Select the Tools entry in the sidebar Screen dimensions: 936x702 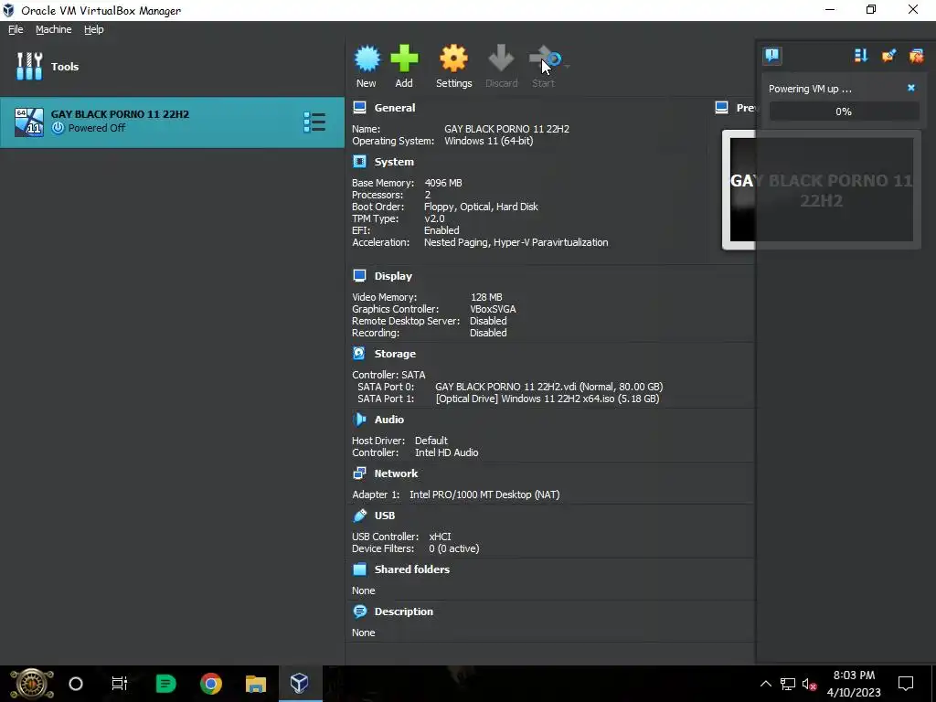[172, 66]
